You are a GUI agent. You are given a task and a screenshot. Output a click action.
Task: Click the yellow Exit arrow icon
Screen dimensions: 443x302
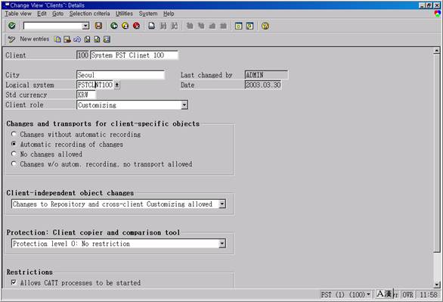click(125, 26)
